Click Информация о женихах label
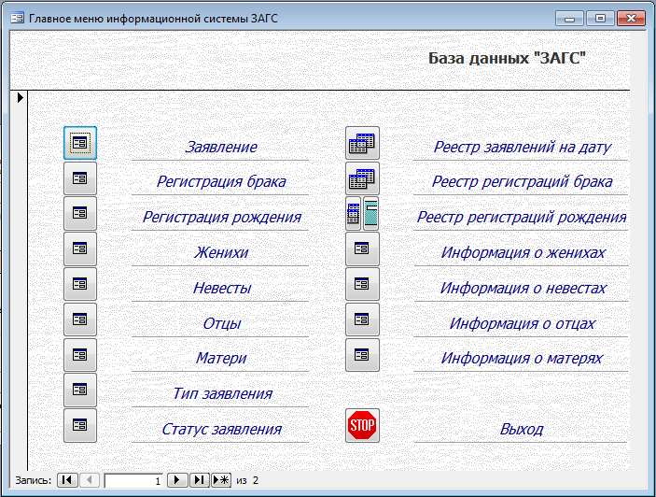 (523, 252)
